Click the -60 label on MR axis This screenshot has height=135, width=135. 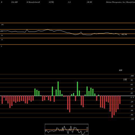click(x=132, y=110)
